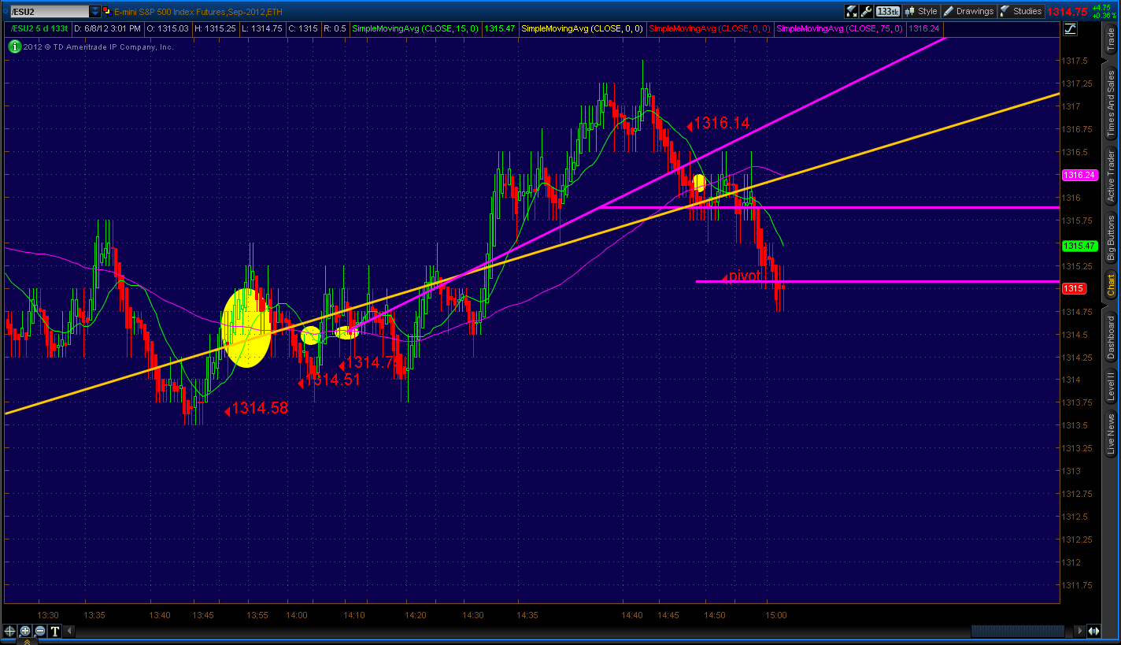The width and height of the screenshot is (1121, 645).
Task: Click the zoom in magnifier icon
Action: tap(24, 631)
